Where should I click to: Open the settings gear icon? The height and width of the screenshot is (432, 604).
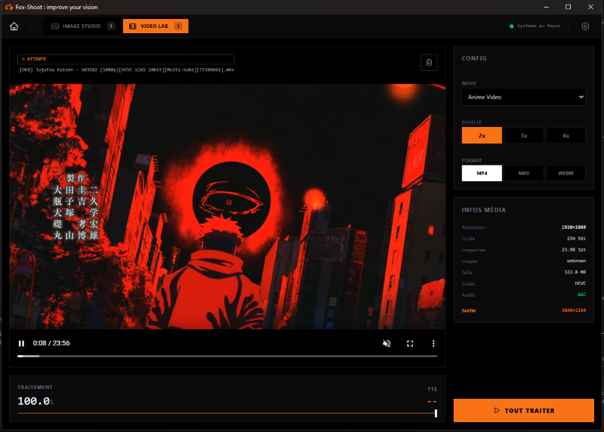(585, 26)
